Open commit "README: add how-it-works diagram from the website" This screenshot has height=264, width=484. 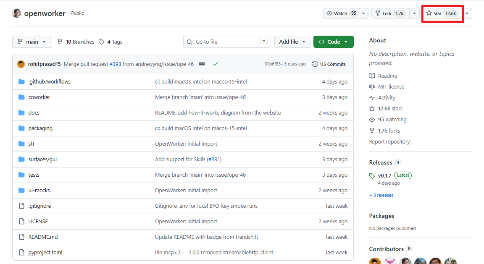[x=218, y=112]
